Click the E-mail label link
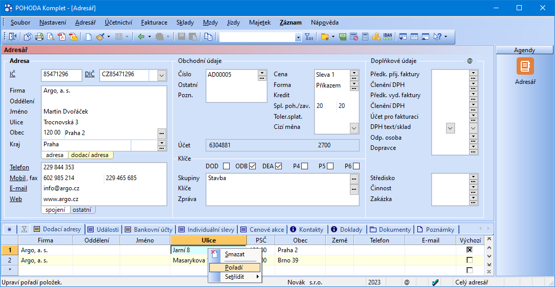This screenshot has width=555, height=287. (x=18, y=188)
